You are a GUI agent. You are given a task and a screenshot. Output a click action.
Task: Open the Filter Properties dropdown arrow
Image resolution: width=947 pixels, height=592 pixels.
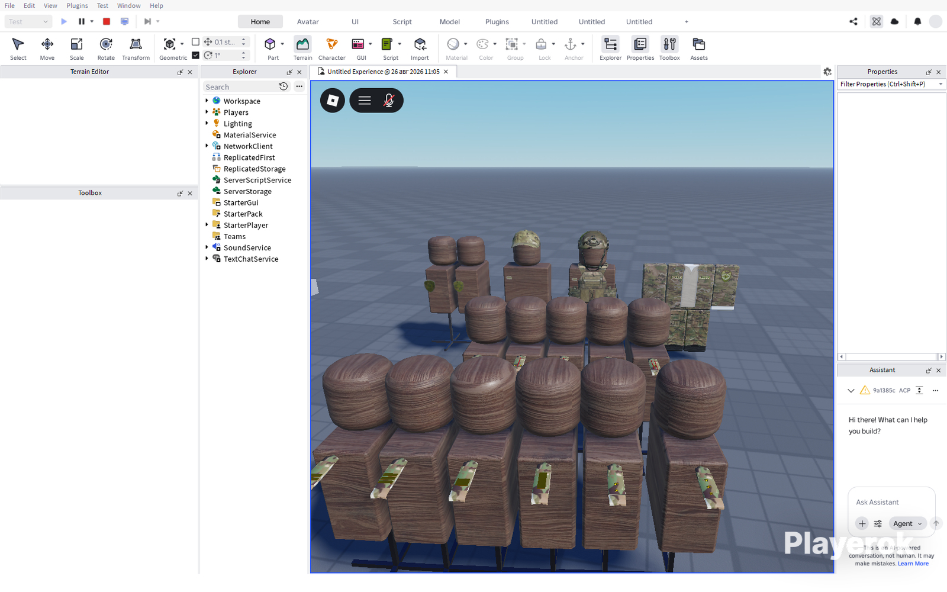940,84
